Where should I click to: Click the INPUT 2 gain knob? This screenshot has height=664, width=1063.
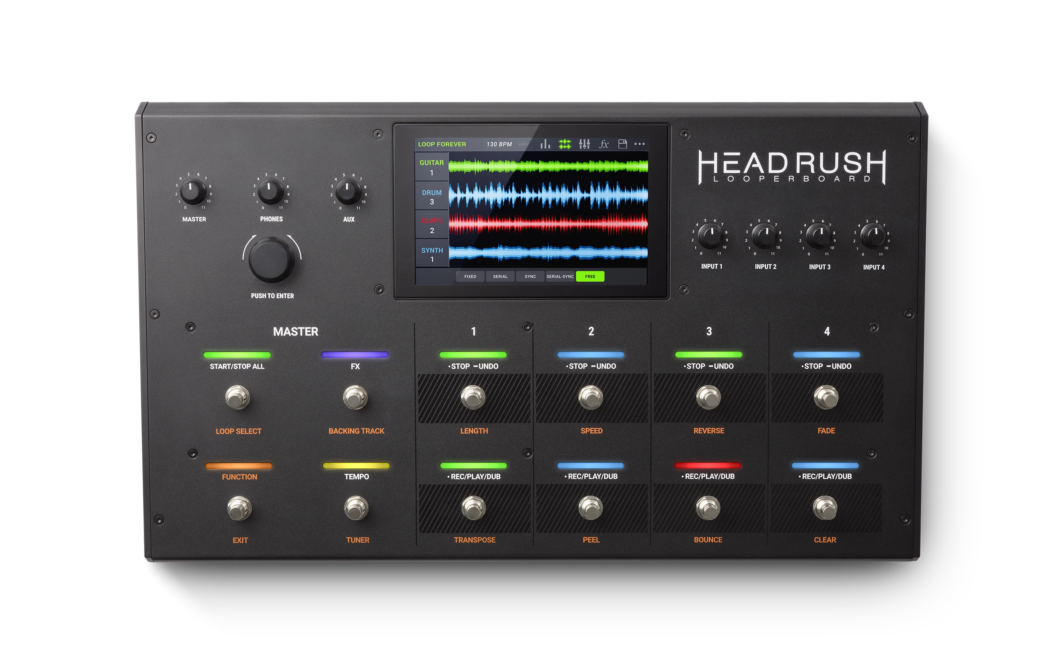click(764, 236)
